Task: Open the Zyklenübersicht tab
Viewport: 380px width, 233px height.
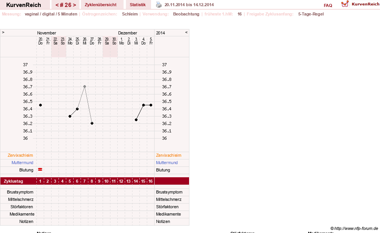Action: [101, 5]
